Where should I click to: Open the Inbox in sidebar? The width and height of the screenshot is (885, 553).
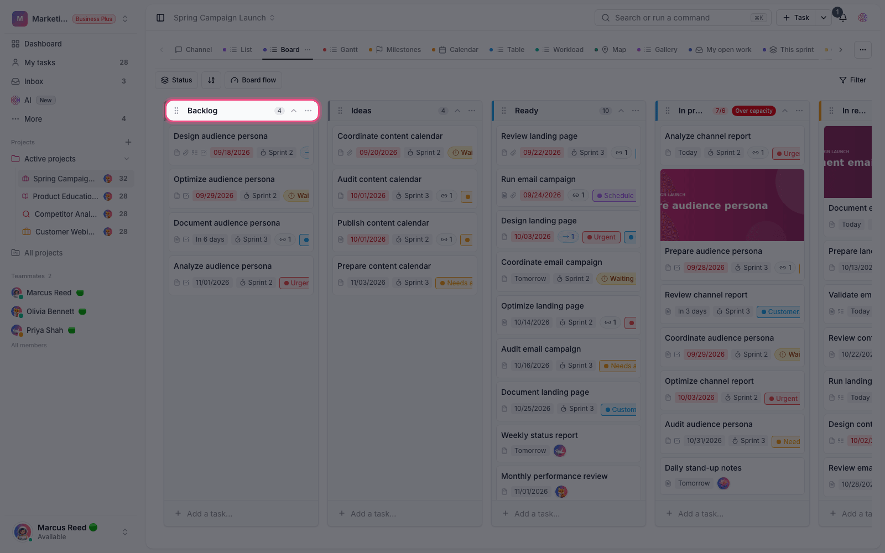[x=70, y=81]
